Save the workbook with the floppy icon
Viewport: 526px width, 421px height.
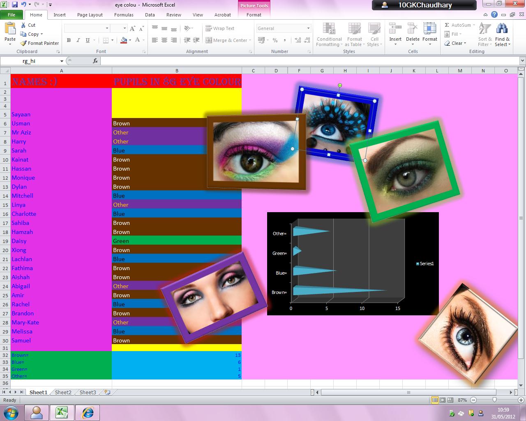tap(15, 5)
